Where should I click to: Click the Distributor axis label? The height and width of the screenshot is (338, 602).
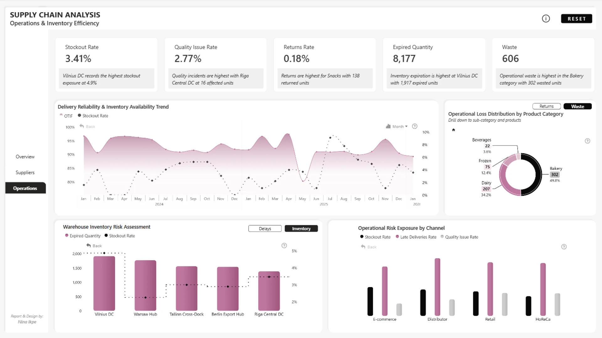[437, 319]
